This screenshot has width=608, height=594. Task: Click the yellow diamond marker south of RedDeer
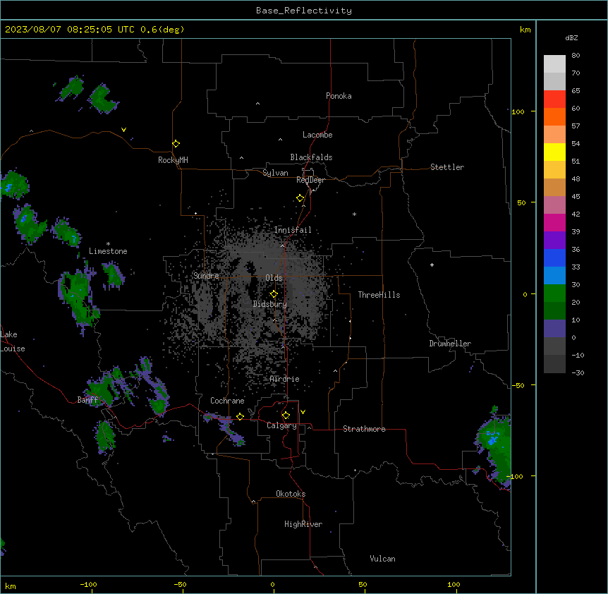[300, 198]
